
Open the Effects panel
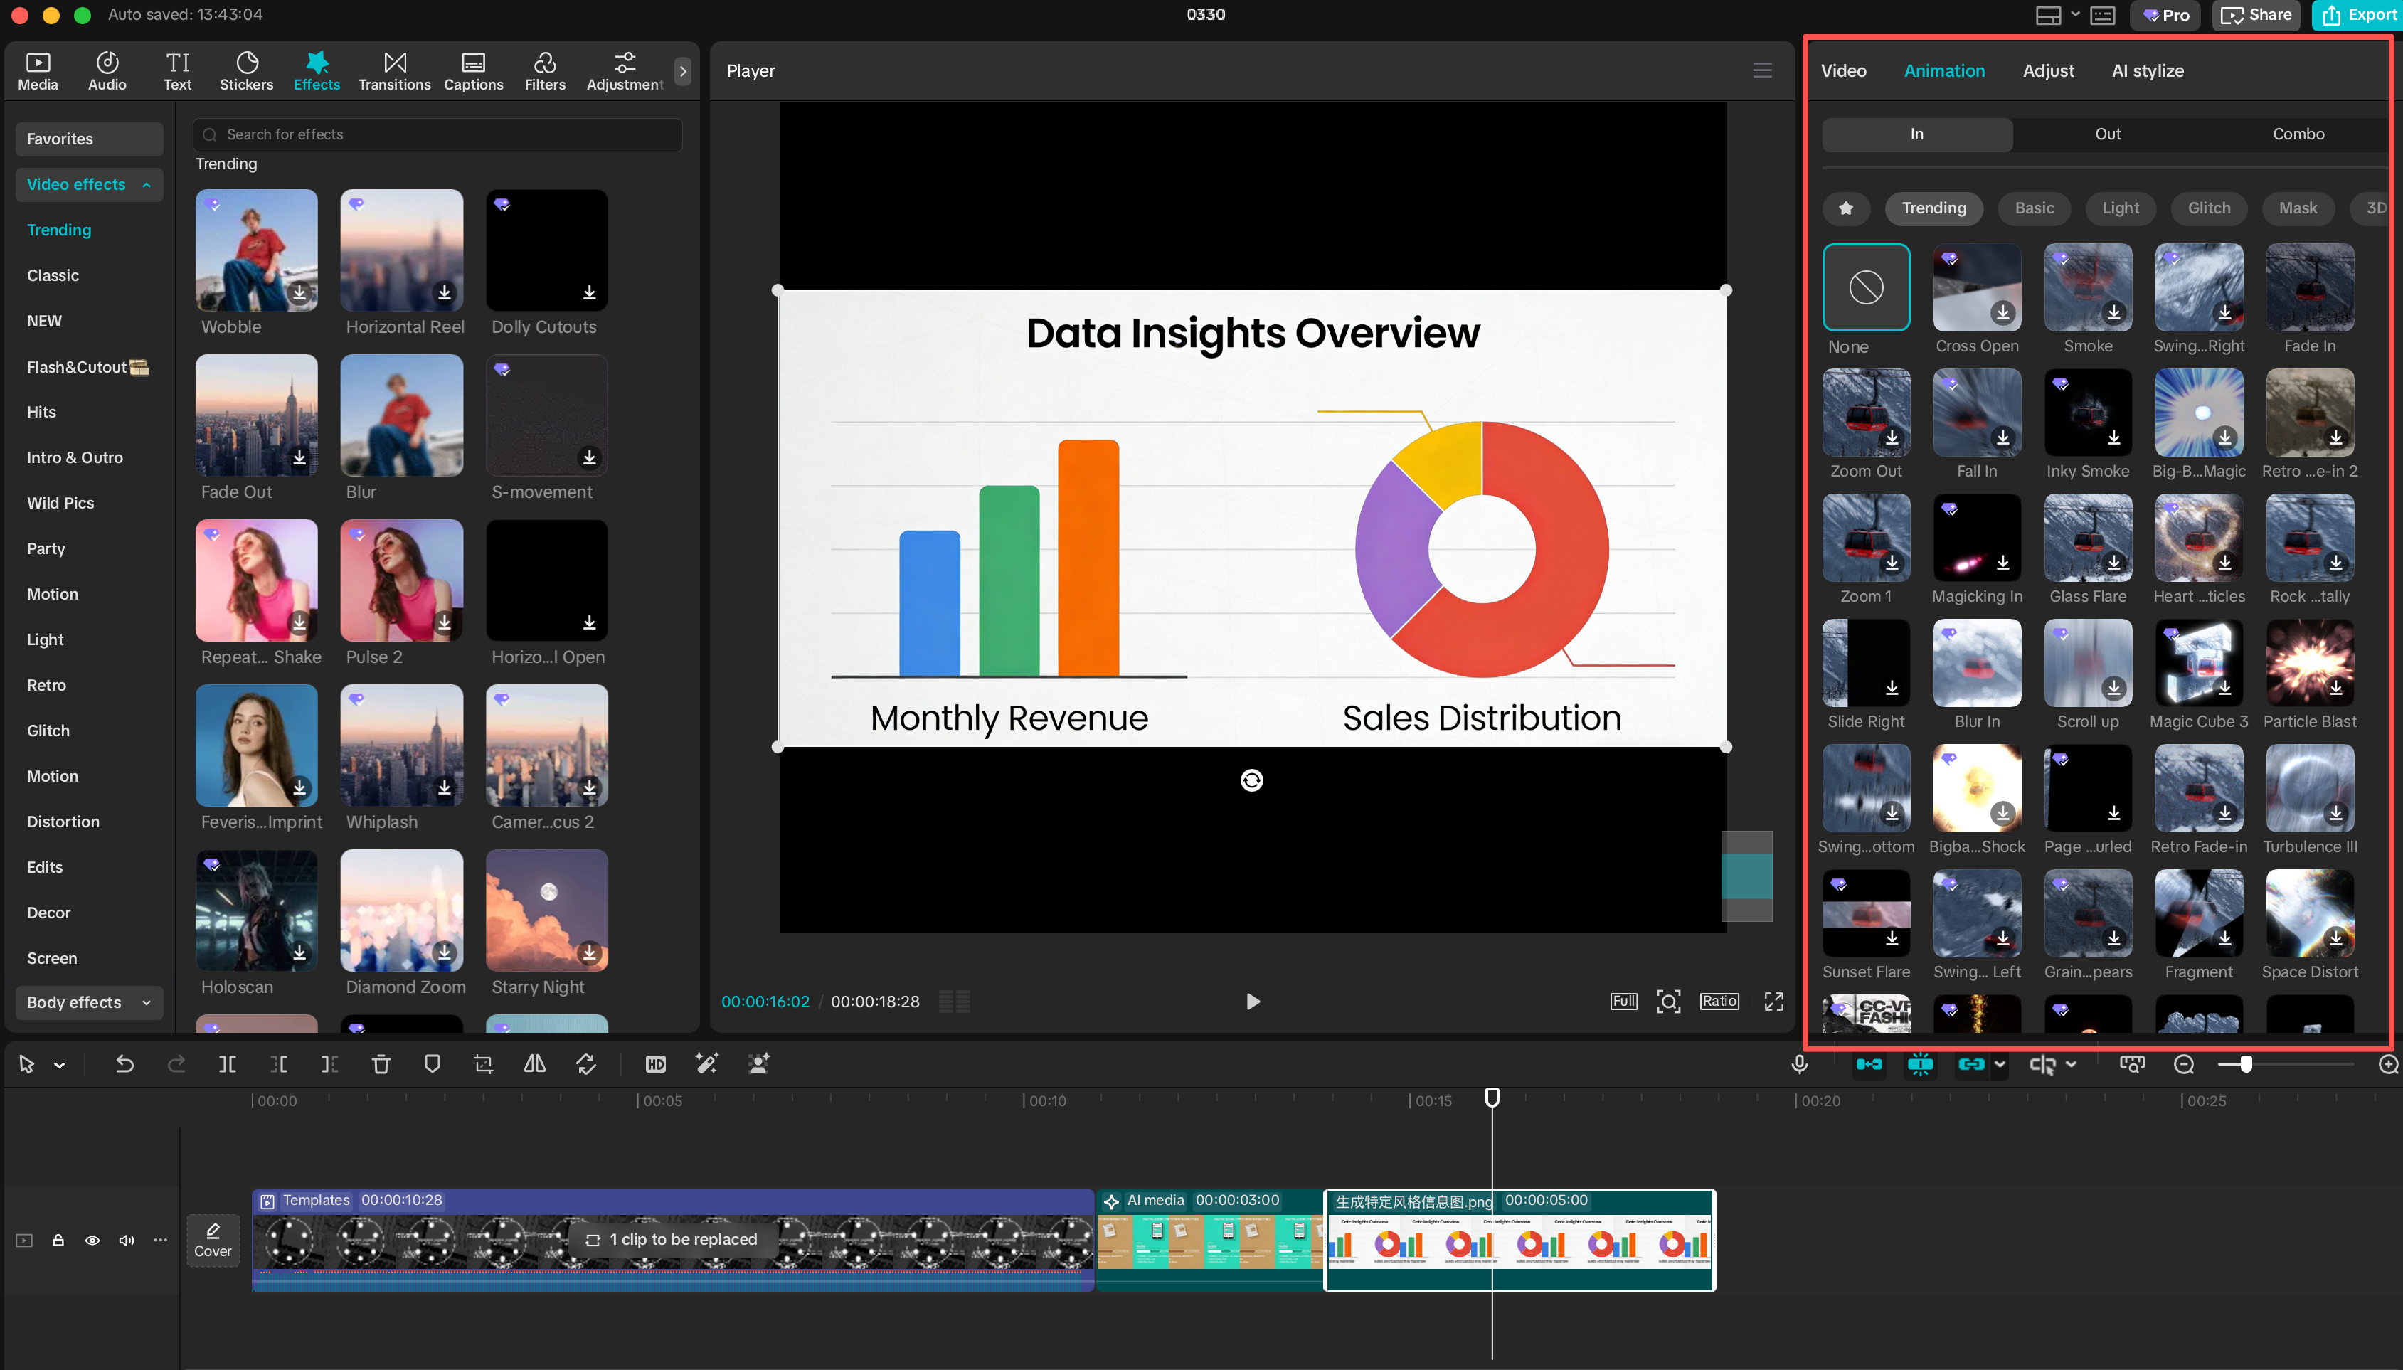pos(316,69)
